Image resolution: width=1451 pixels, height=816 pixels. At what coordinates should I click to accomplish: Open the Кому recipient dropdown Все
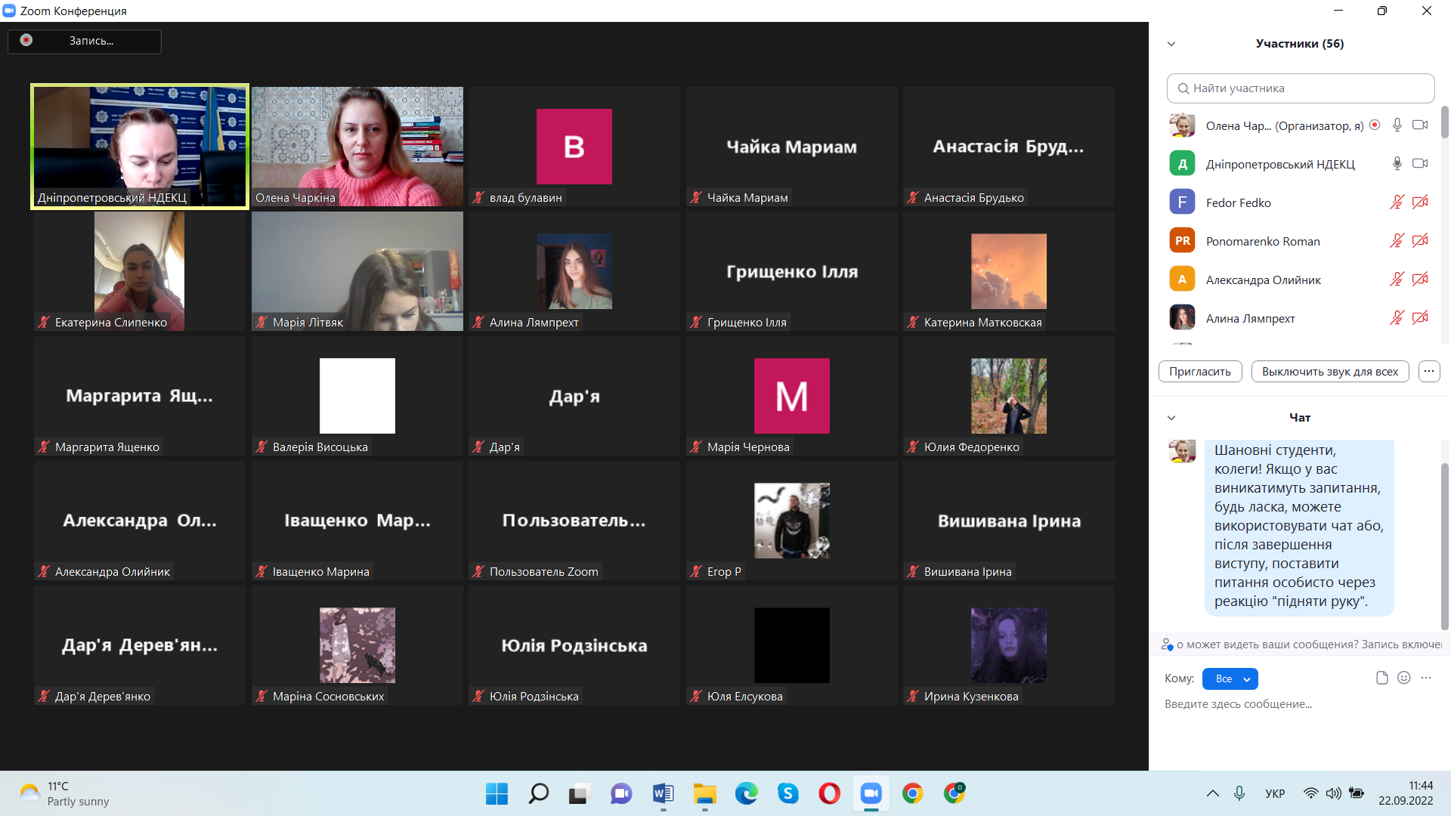tap(1230, 678)
